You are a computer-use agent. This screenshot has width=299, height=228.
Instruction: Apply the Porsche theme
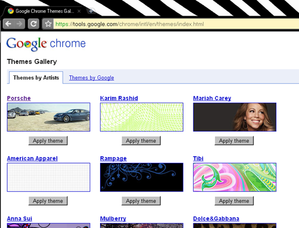pyautogui.click(x=48, y=141)
